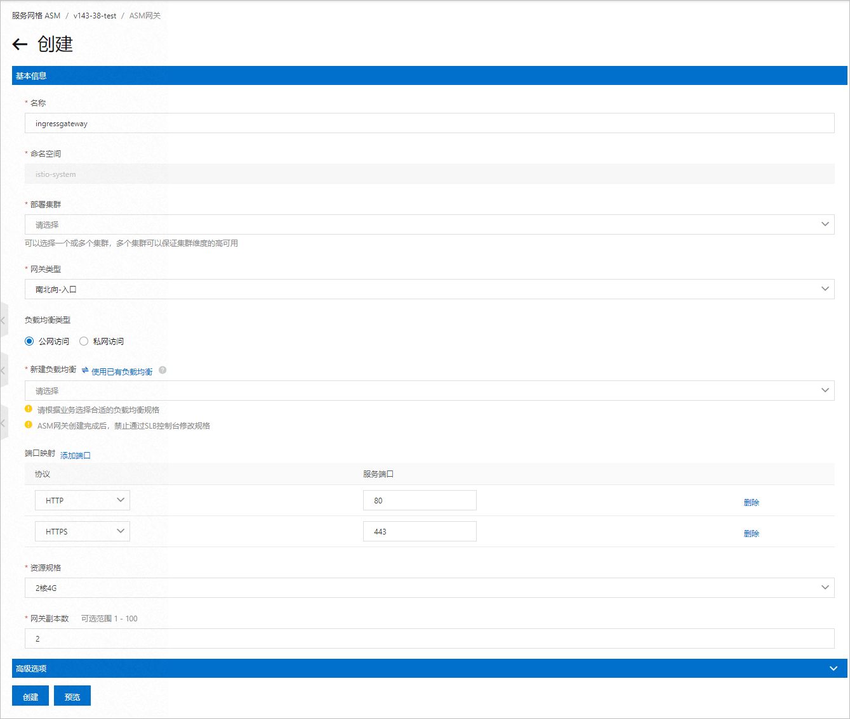
Task: Click the 添加端口 link
Action: coord(76,455)
